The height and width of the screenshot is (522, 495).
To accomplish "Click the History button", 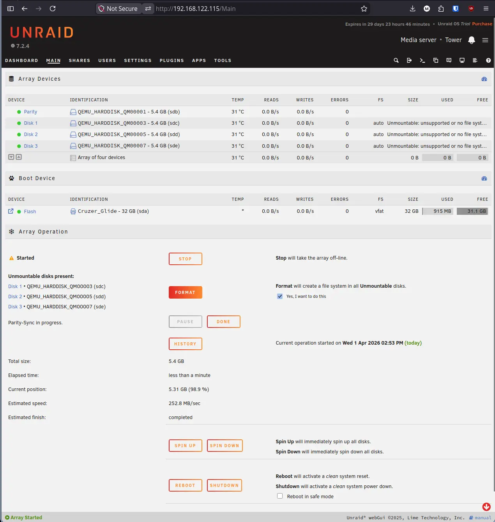I will [x=186, y=344].
